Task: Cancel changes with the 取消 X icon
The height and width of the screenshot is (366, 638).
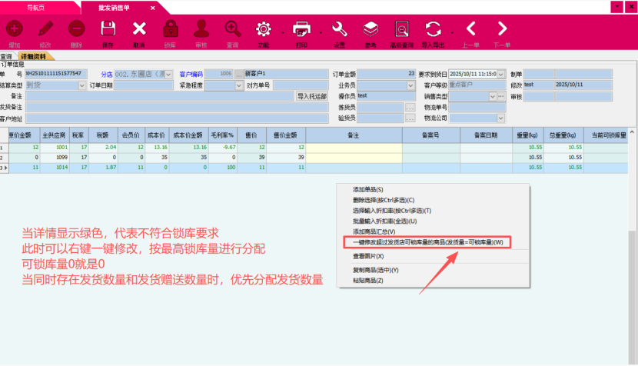Action: pos(139,29)
